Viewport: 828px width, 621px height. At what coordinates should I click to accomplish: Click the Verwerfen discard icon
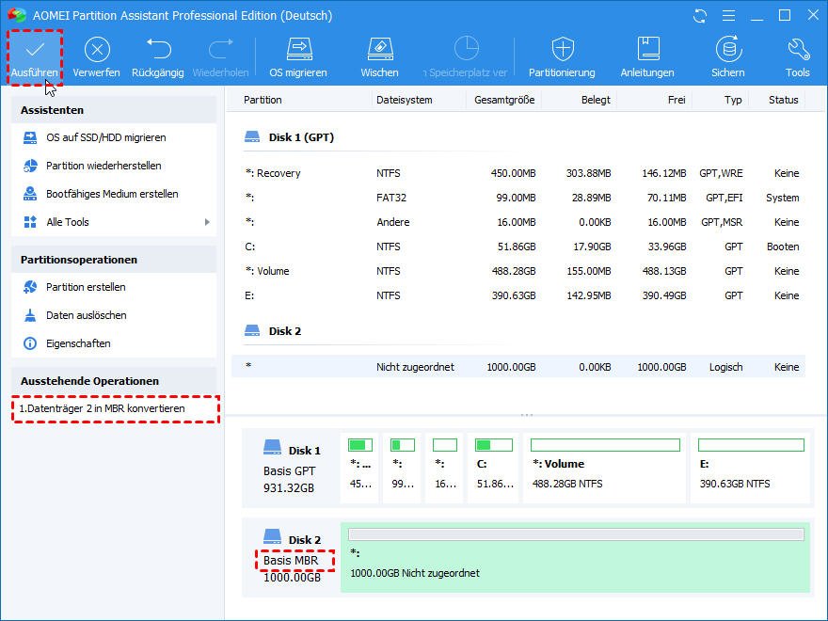96,50
